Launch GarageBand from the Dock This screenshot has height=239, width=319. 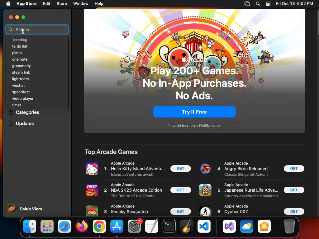(x=187, y=226)
